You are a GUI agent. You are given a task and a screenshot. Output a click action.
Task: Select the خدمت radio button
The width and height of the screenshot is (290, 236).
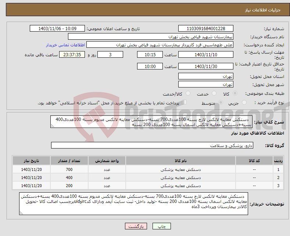point(214,93)
